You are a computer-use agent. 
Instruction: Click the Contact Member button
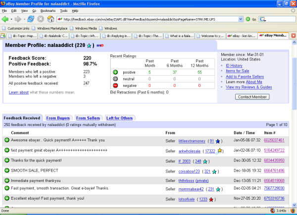click(252, 97)
